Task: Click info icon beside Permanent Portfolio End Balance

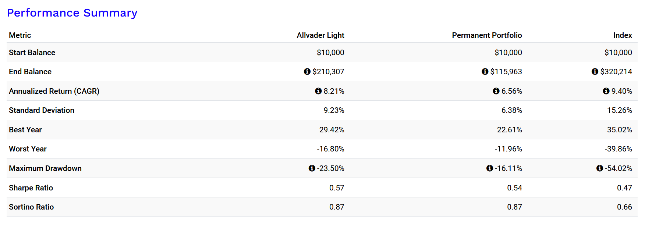Action: [485, 72]
